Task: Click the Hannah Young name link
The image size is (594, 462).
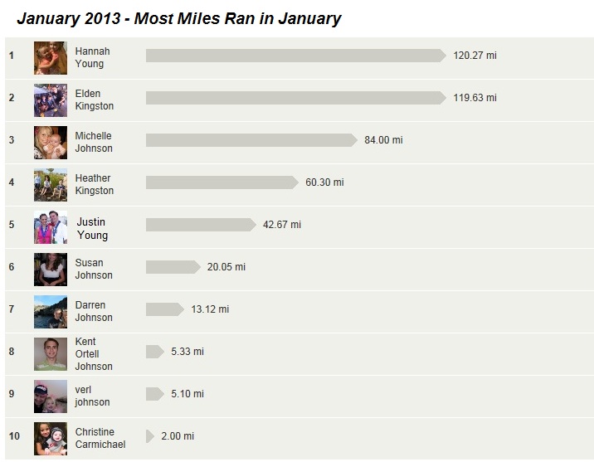Action: tap(92, 57)
